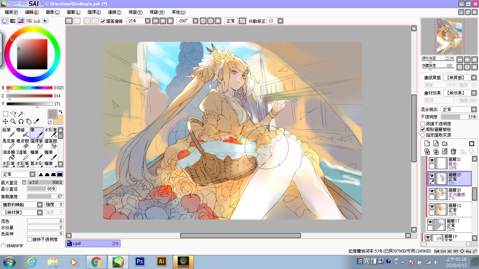Choose the hand pan tool
Screen dimensions: 479x269
[29, 122]
